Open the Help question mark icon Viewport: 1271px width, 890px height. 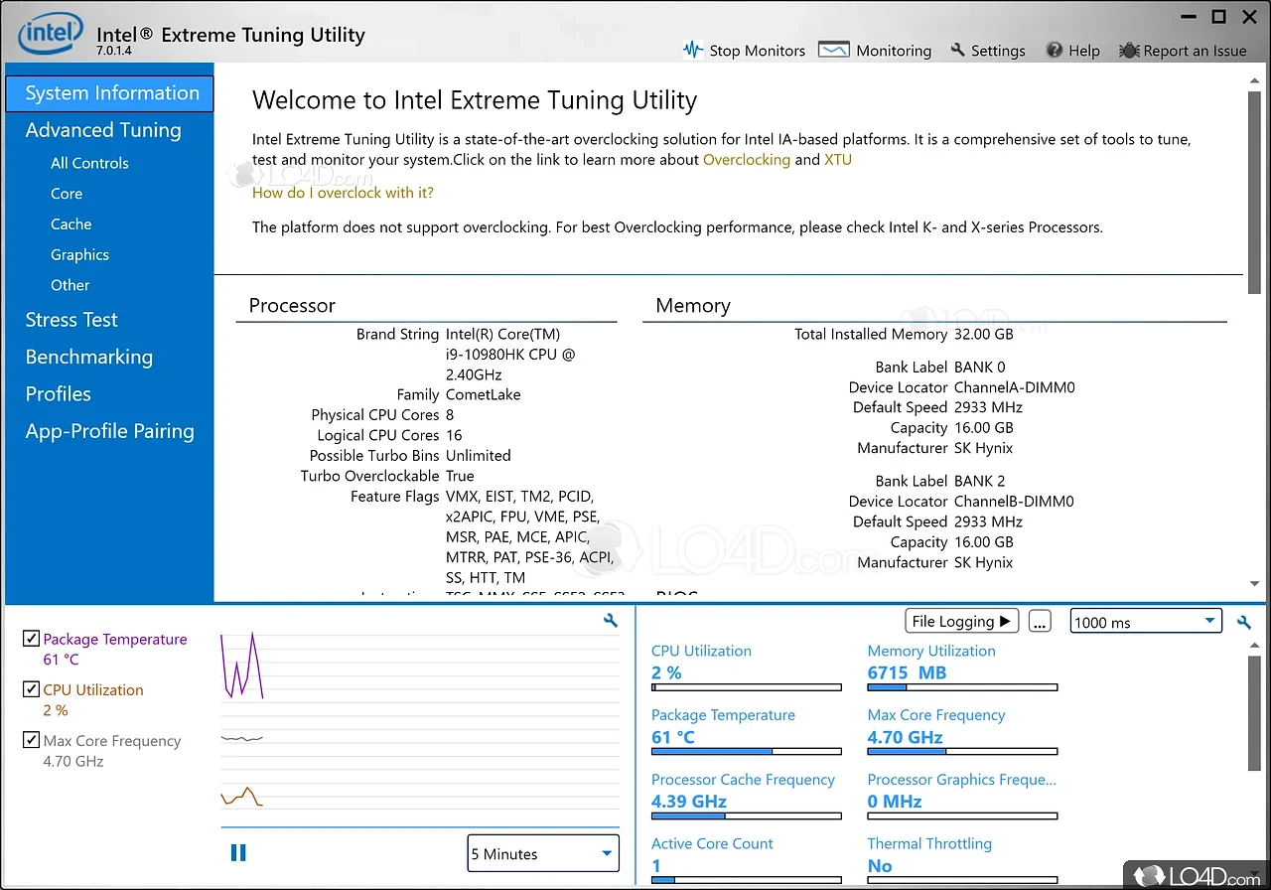click(x=1056, y=51)
